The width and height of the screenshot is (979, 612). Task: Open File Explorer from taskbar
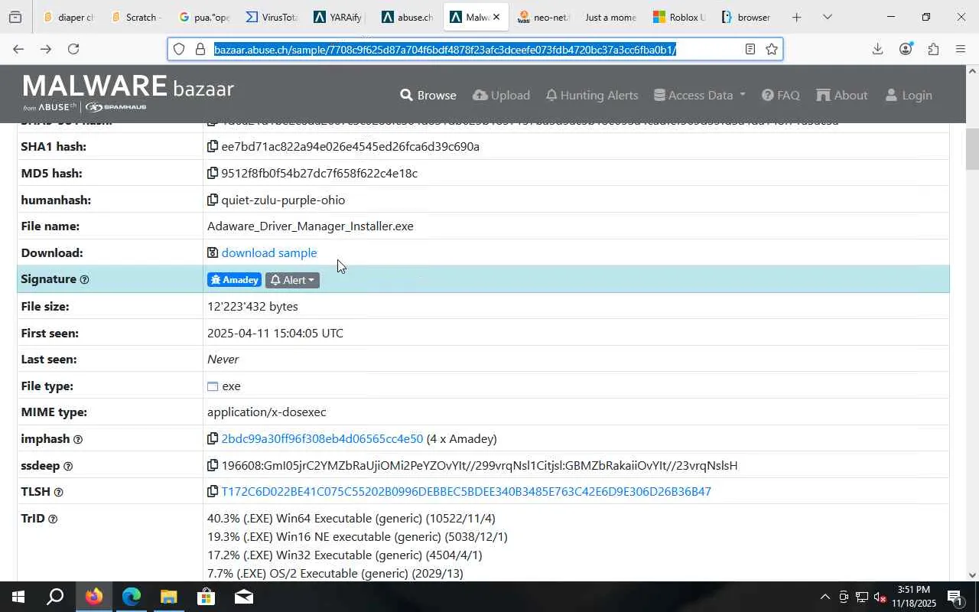pyautogui.click(x=168, y=597)
